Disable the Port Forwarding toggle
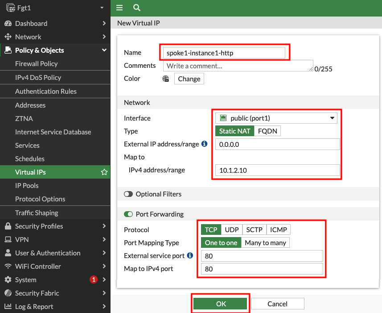The height and width of the screenshot is (313, 382). click(x=128, y=214)
